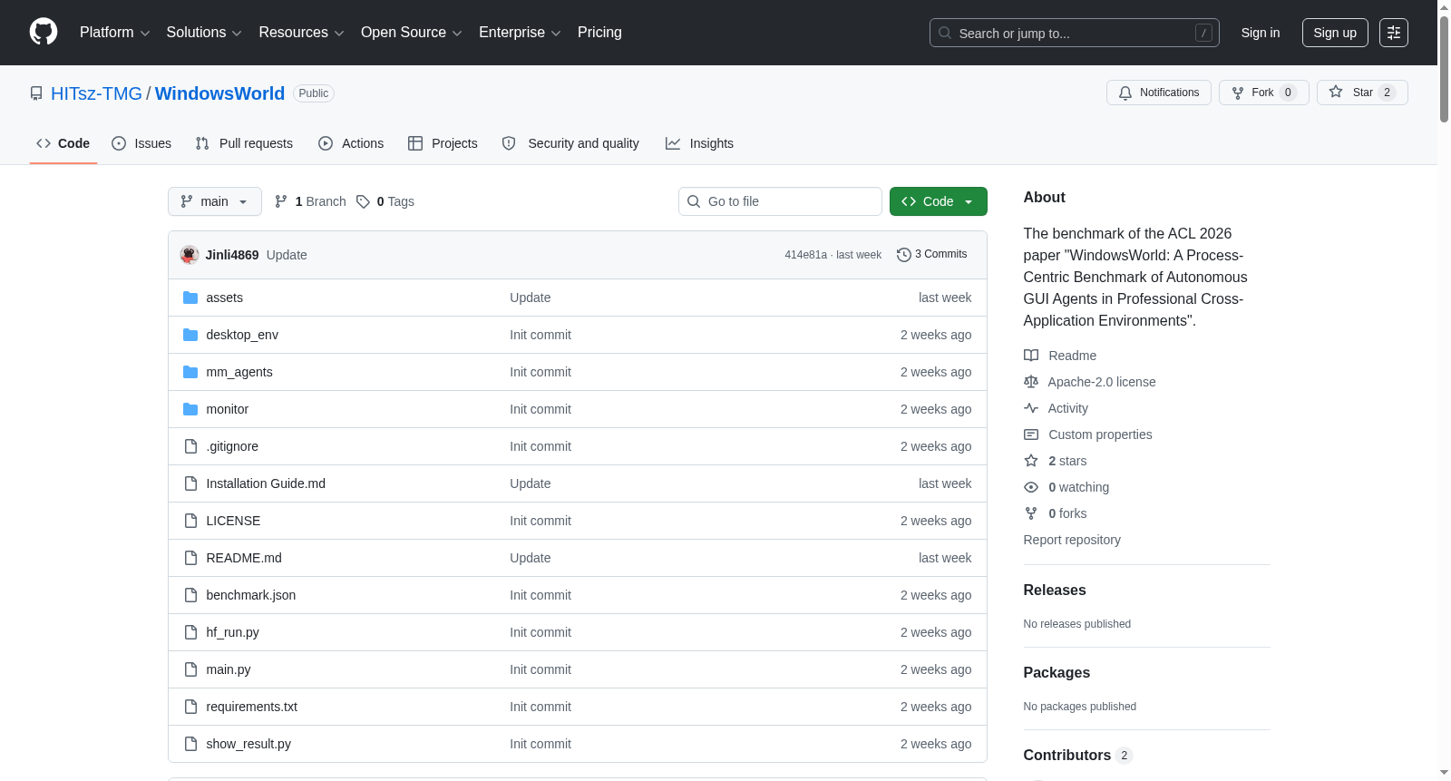The height and width of the screenshot is (781, 1451).
Task: Open the 1 Branch link
Action: (310, 201)
